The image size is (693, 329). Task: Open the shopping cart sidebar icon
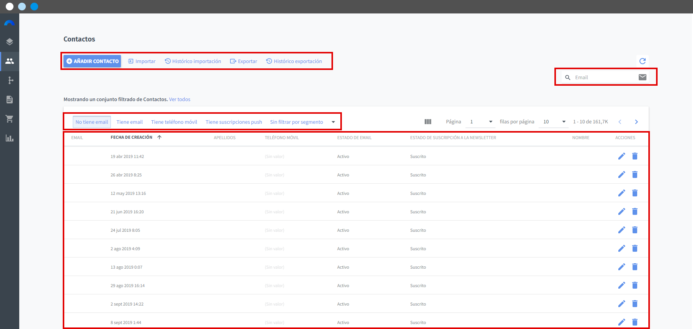pos(10,119)
